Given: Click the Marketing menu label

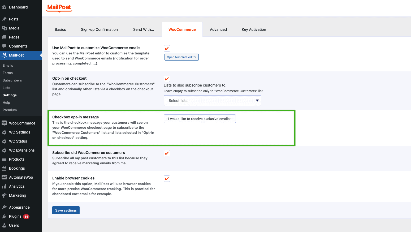Looking at the screenshot, I should click(x=18, y=195).
